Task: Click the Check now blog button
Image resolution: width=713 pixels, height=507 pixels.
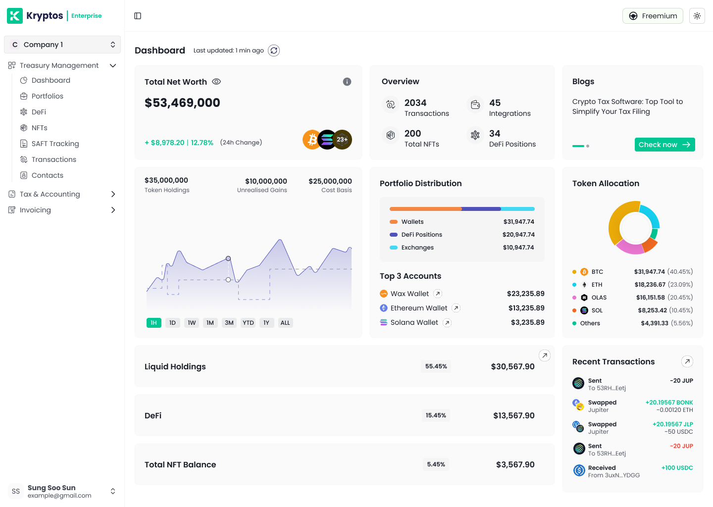Action: (665, 145)
